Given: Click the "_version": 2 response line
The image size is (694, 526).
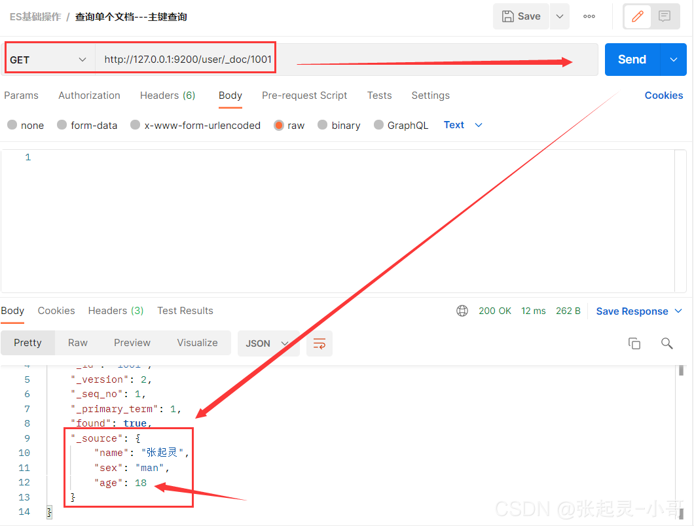Looking at the screenshot, I should point(111,379).
